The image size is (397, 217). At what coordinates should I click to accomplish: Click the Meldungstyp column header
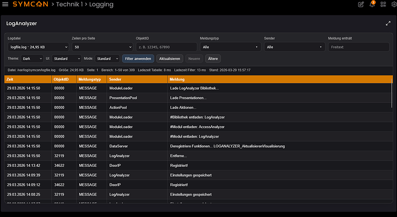(x=91, y=79)
